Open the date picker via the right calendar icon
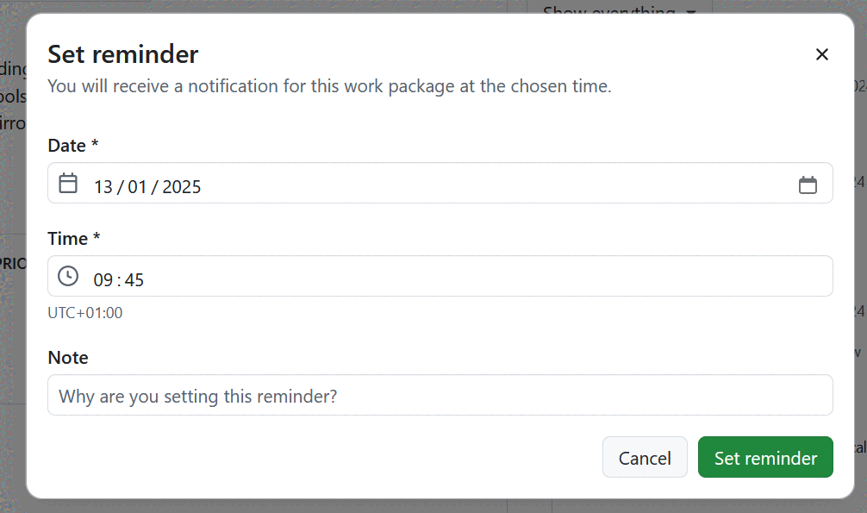This screenshot has height=513, width=867. [x=808, y=183]
